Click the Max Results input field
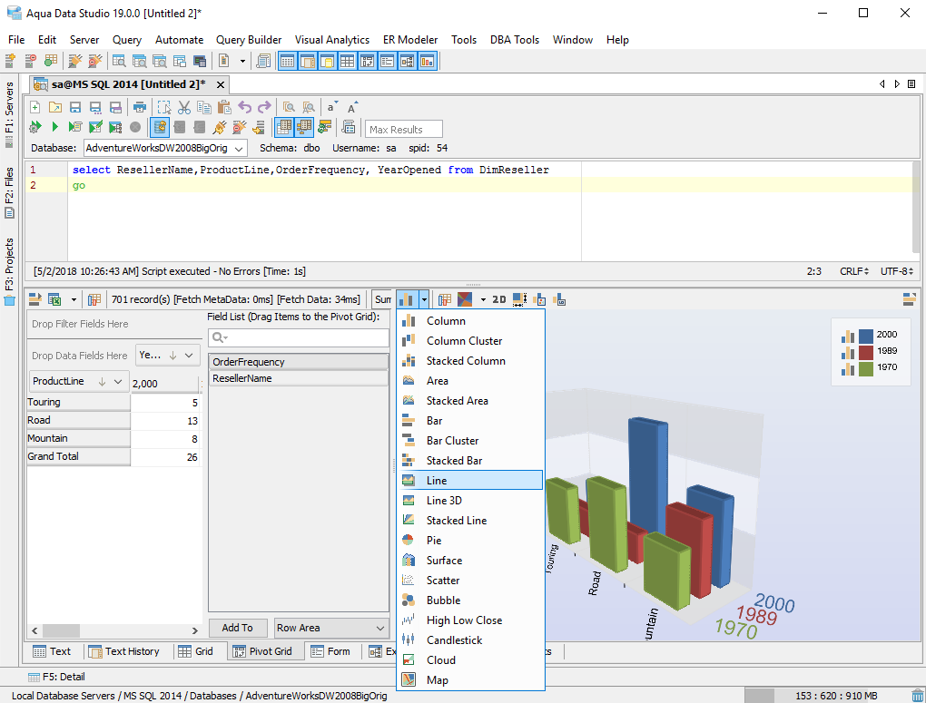The height and width of the screenshot is (703, 926). [404, 130]
